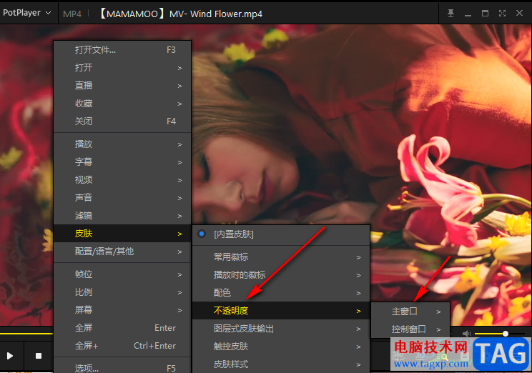Expand the 常用徽标 submenu
This screenshot has height=373, width=532.
(281, 257)
